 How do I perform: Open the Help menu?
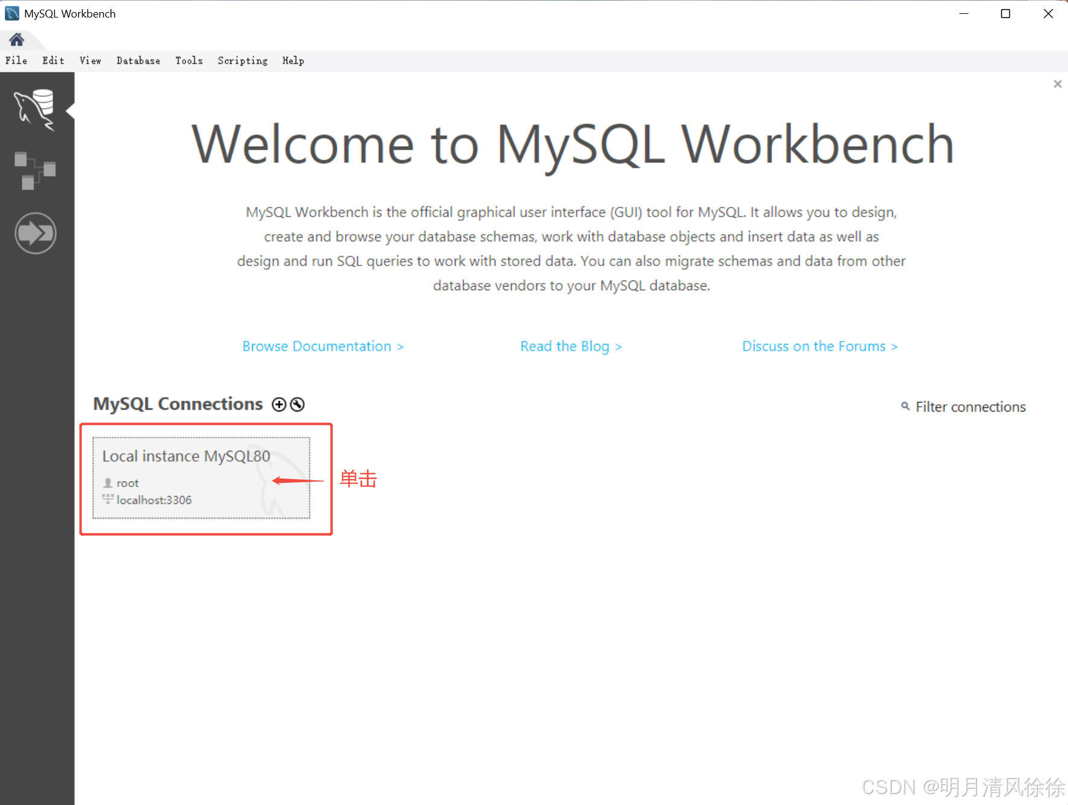(x=293, y=60)
